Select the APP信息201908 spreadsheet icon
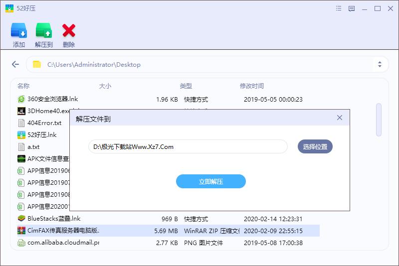The image size is (399, 266). point(21,195)
